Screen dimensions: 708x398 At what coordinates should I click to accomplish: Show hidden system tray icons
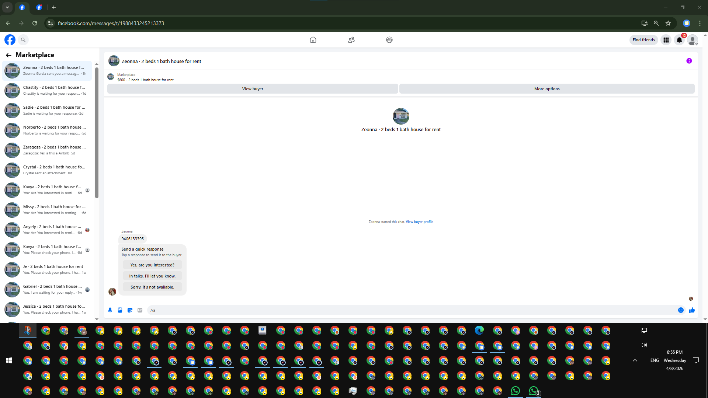point(635,360)
